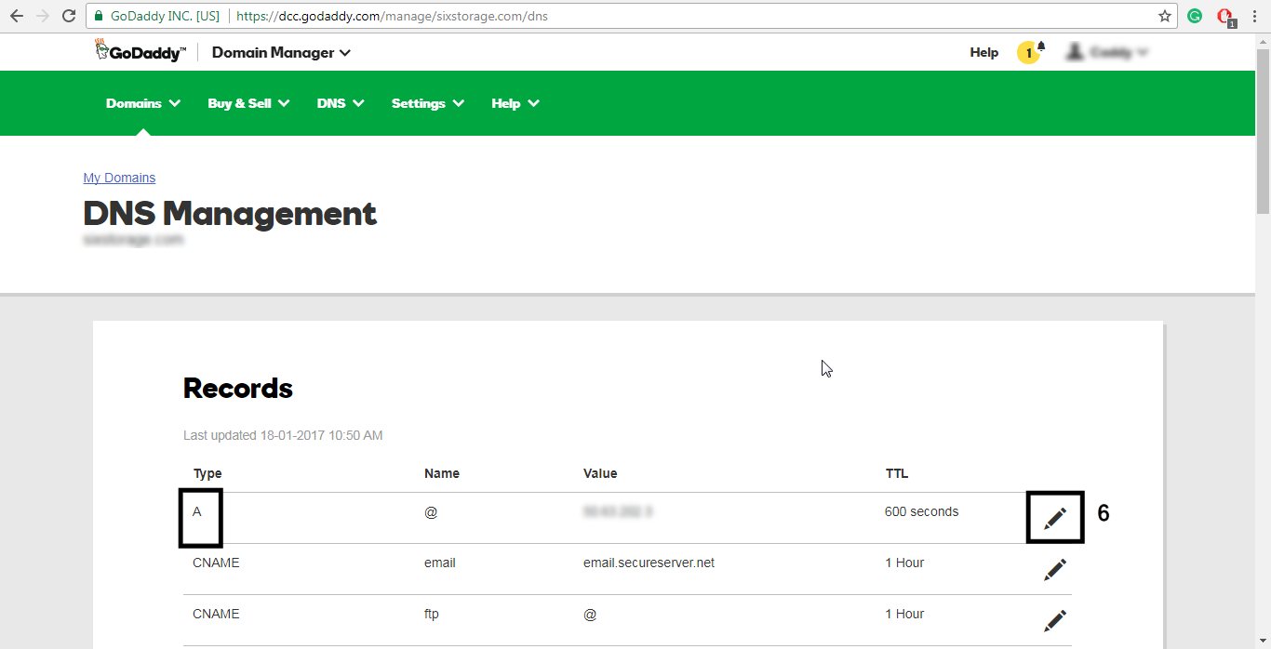Viewport: 1271px width, 649px height.
Task: Select the email.secureserver.net value
Action: click(x=649, y=563)
